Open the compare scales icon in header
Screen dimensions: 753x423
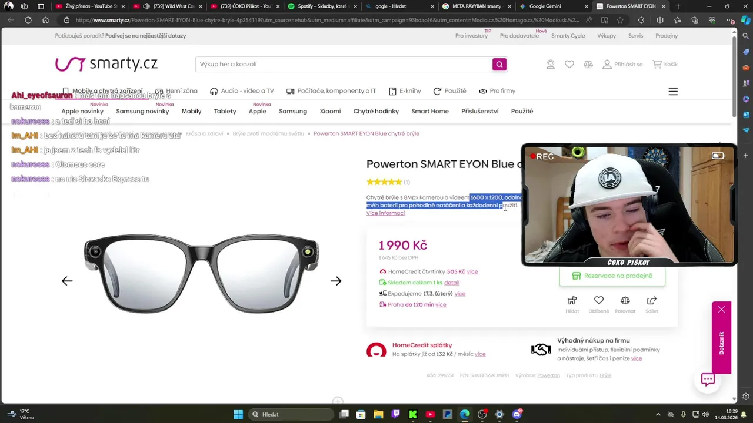(x=588, y=65)
